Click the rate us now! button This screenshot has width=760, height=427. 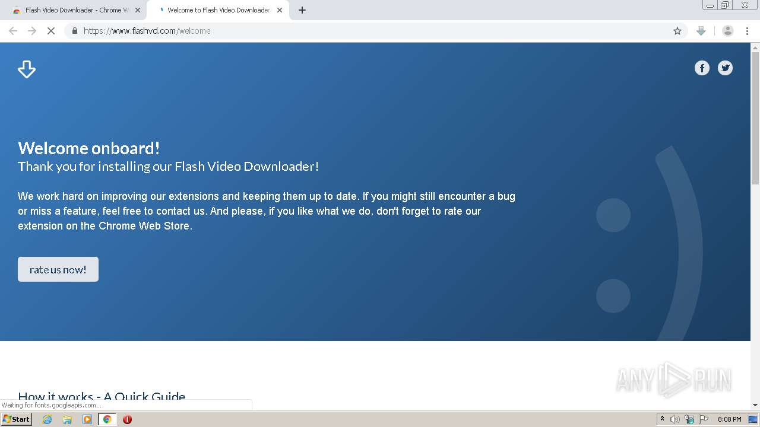point(58,269)
